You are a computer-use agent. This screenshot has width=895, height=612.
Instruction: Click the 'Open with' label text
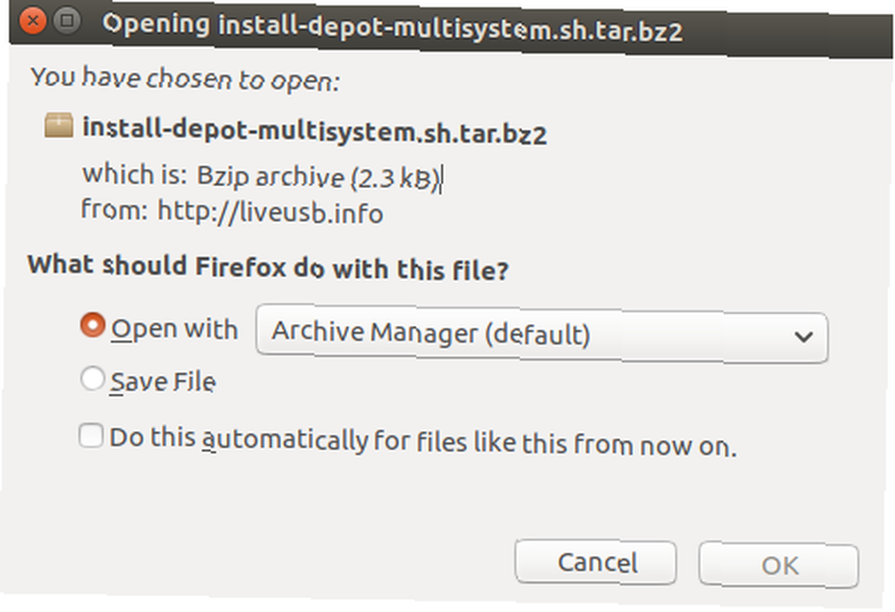[175, 329]
